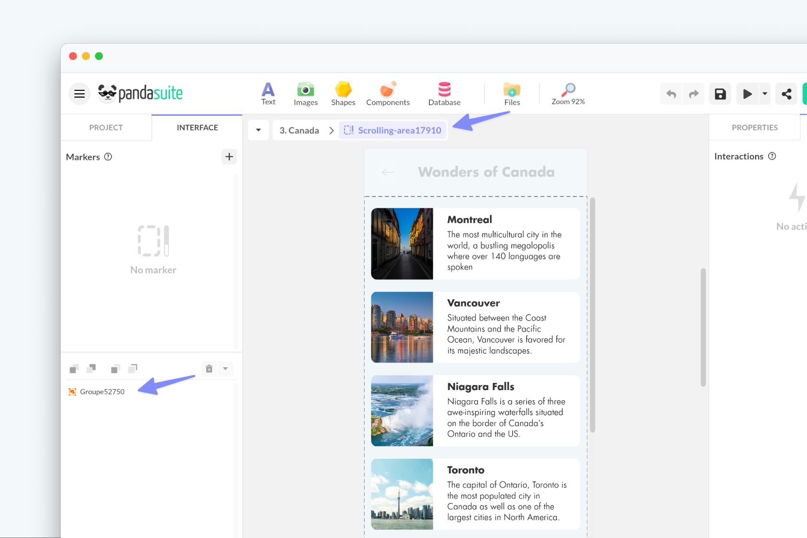This screenshot has height=538, width=807.
Task: Open the hamburger main menu
Action: click(79, 94)
